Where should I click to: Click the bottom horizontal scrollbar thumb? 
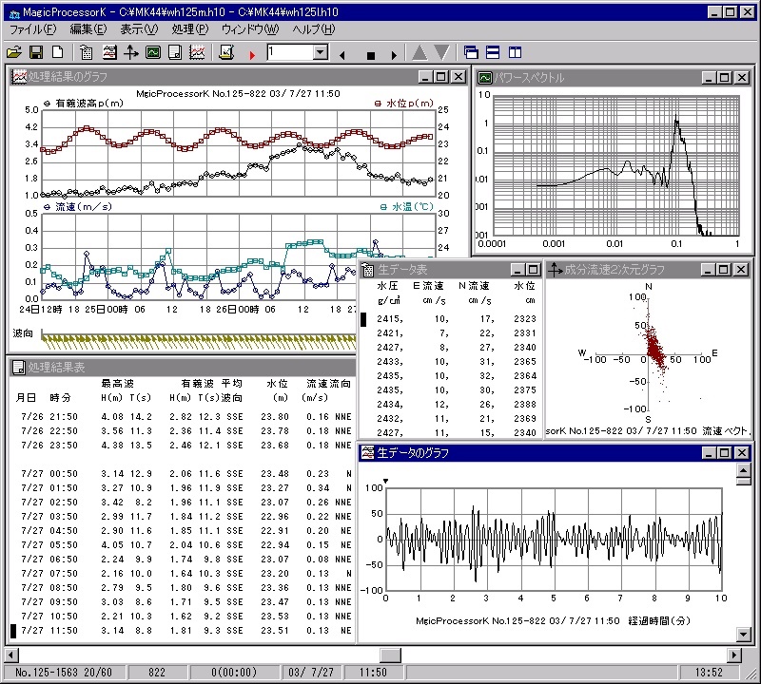pyautogui.click(x=390, y=655)
